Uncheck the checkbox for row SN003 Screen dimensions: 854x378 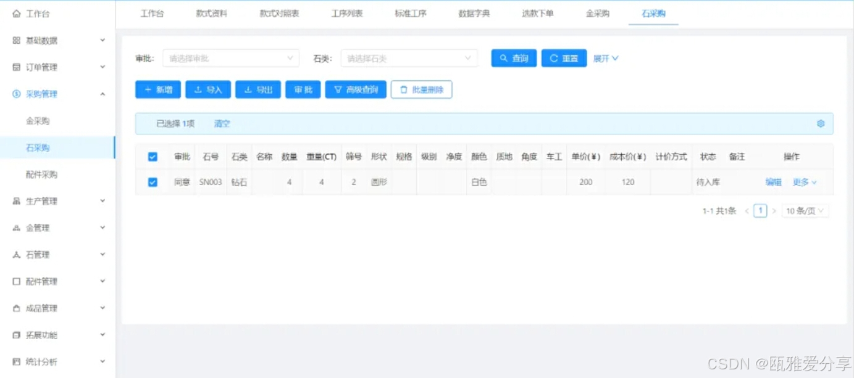point(153,182)
